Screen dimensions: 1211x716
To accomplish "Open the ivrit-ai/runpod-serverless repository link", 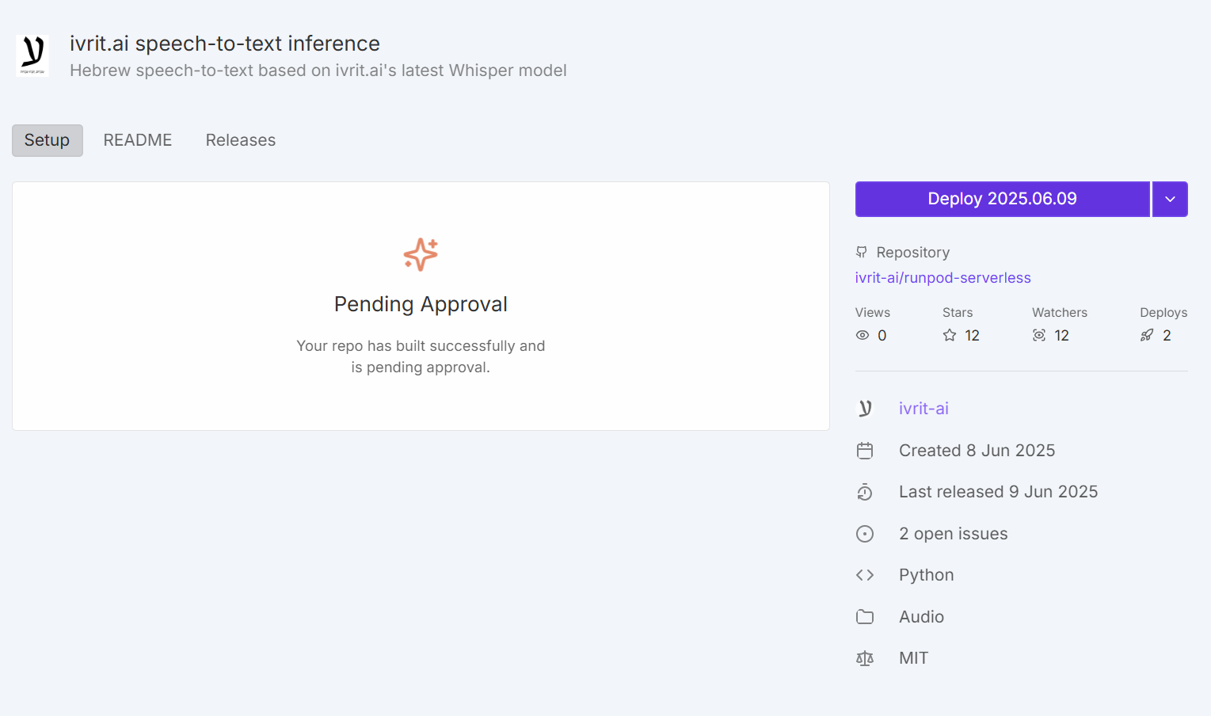I will pos(943,278).
